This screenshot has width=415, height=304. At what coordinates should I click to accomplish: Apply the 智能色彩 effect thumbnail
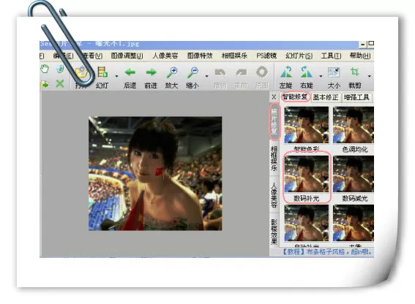point(307,125)
